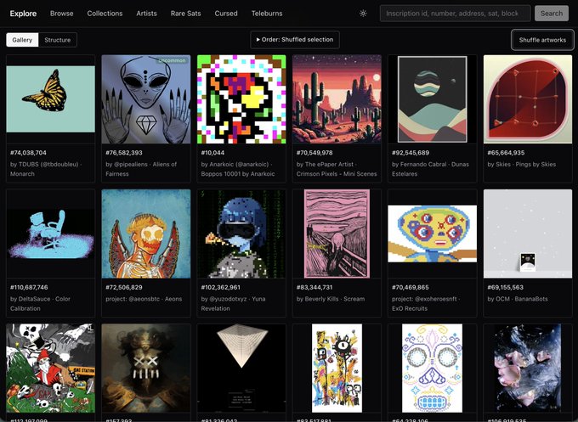The image size is (578, 422).
Task: Open The ePaper Artist Crimson Pixels caption
Action: pyautogui.click(x=337, y=169)
